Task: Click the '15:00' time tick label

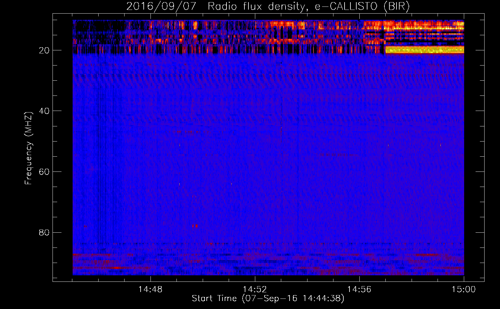Action: (x=464, y=290)
